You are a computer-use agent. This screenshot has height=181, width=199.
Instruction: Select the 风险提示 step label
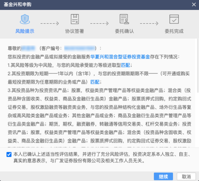coord(25,31)
